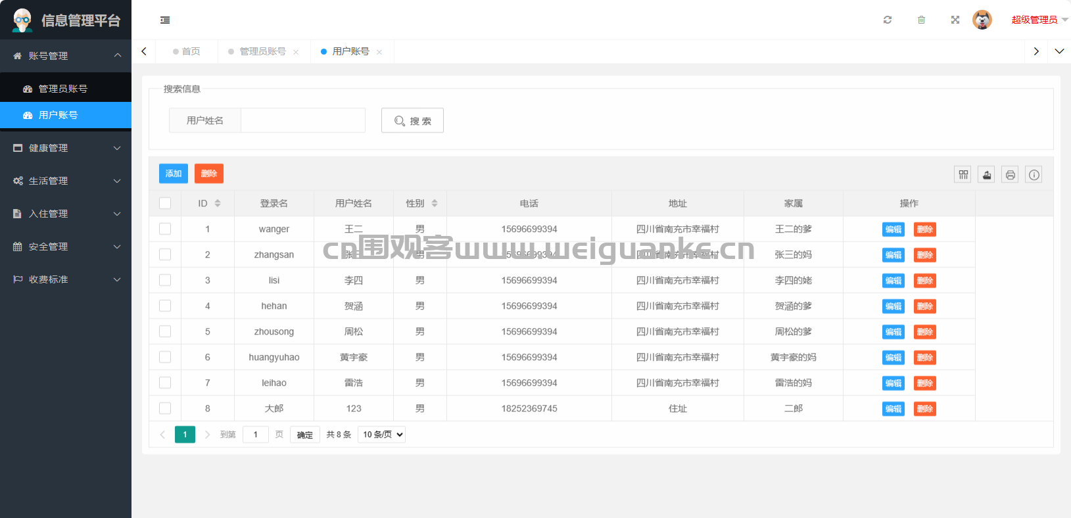Screen dimensions: 1071x518
Task: Click the phone number 18252369745 cell
Action: pyautogui.click(x=529, y=408)
